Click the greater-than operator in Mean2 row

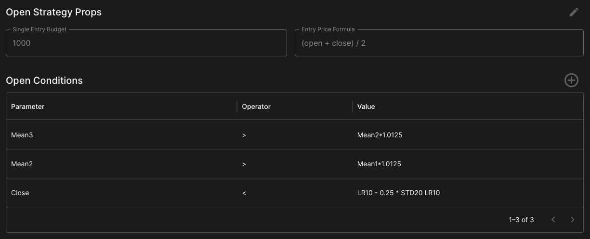[x=244, y=164]
